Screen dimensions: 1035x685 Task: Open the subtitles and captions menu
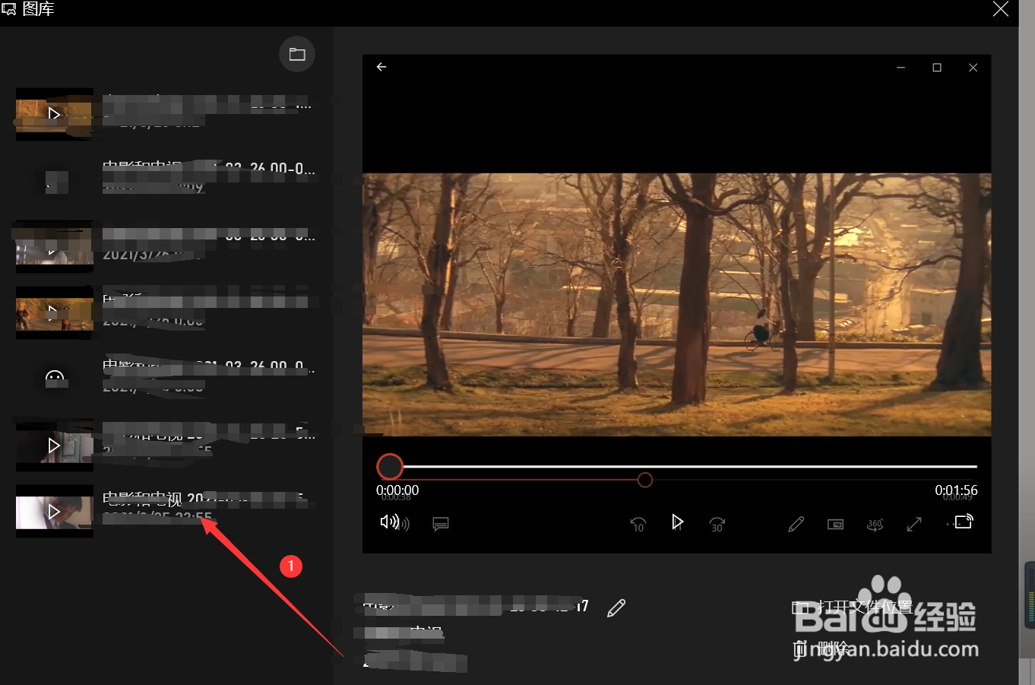(441, 523)
